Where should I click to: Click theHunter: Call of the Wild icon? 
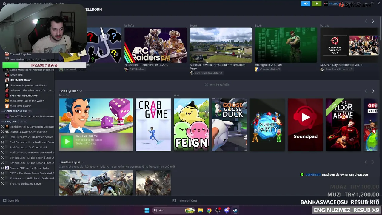point(7,101)
